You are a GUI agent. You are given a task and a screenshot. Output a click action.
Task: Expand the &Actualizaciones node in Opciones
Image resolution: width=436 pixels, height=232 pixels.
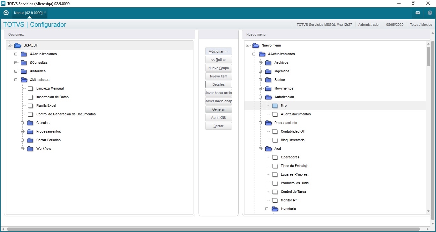coord(16,54)
